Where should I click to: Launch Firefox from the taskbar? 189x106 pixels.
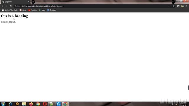[x=31, y=104]
